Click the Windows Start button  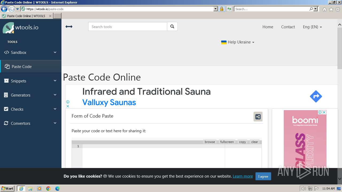click(x=7, y=189)
